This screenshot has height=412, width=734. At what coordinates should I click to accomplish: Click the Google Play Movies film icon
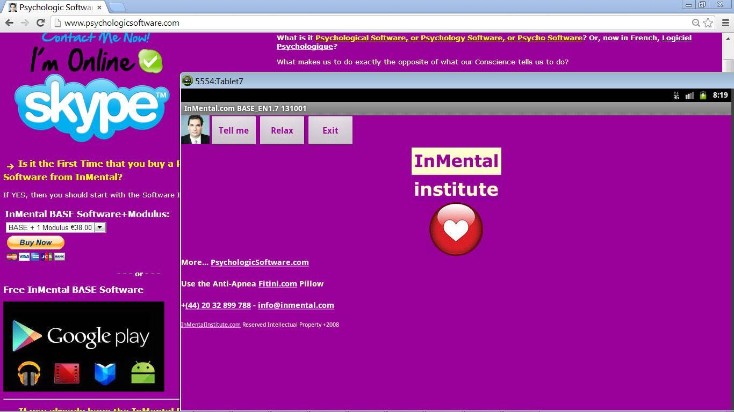click(67, 373)
